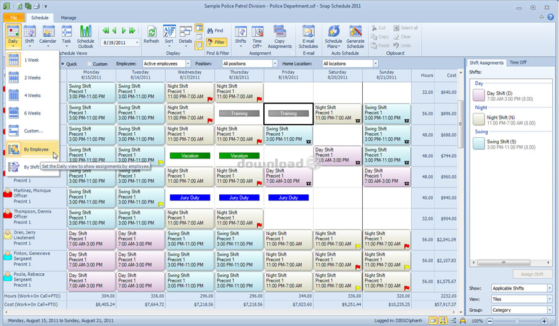The height and width of the screenshot is (326, 559).
Task: Open Schedule Plans
Action: tap(334, 37)
